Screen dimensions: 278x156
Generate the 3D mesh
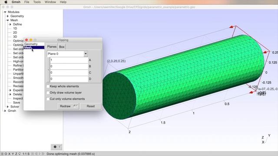pos(15,36)
